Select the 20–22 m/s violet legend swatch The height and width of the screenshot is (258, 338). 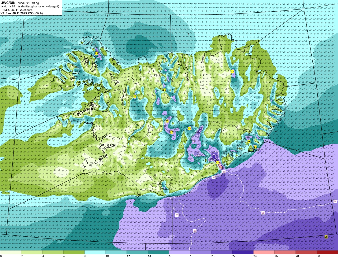[222, 252]
